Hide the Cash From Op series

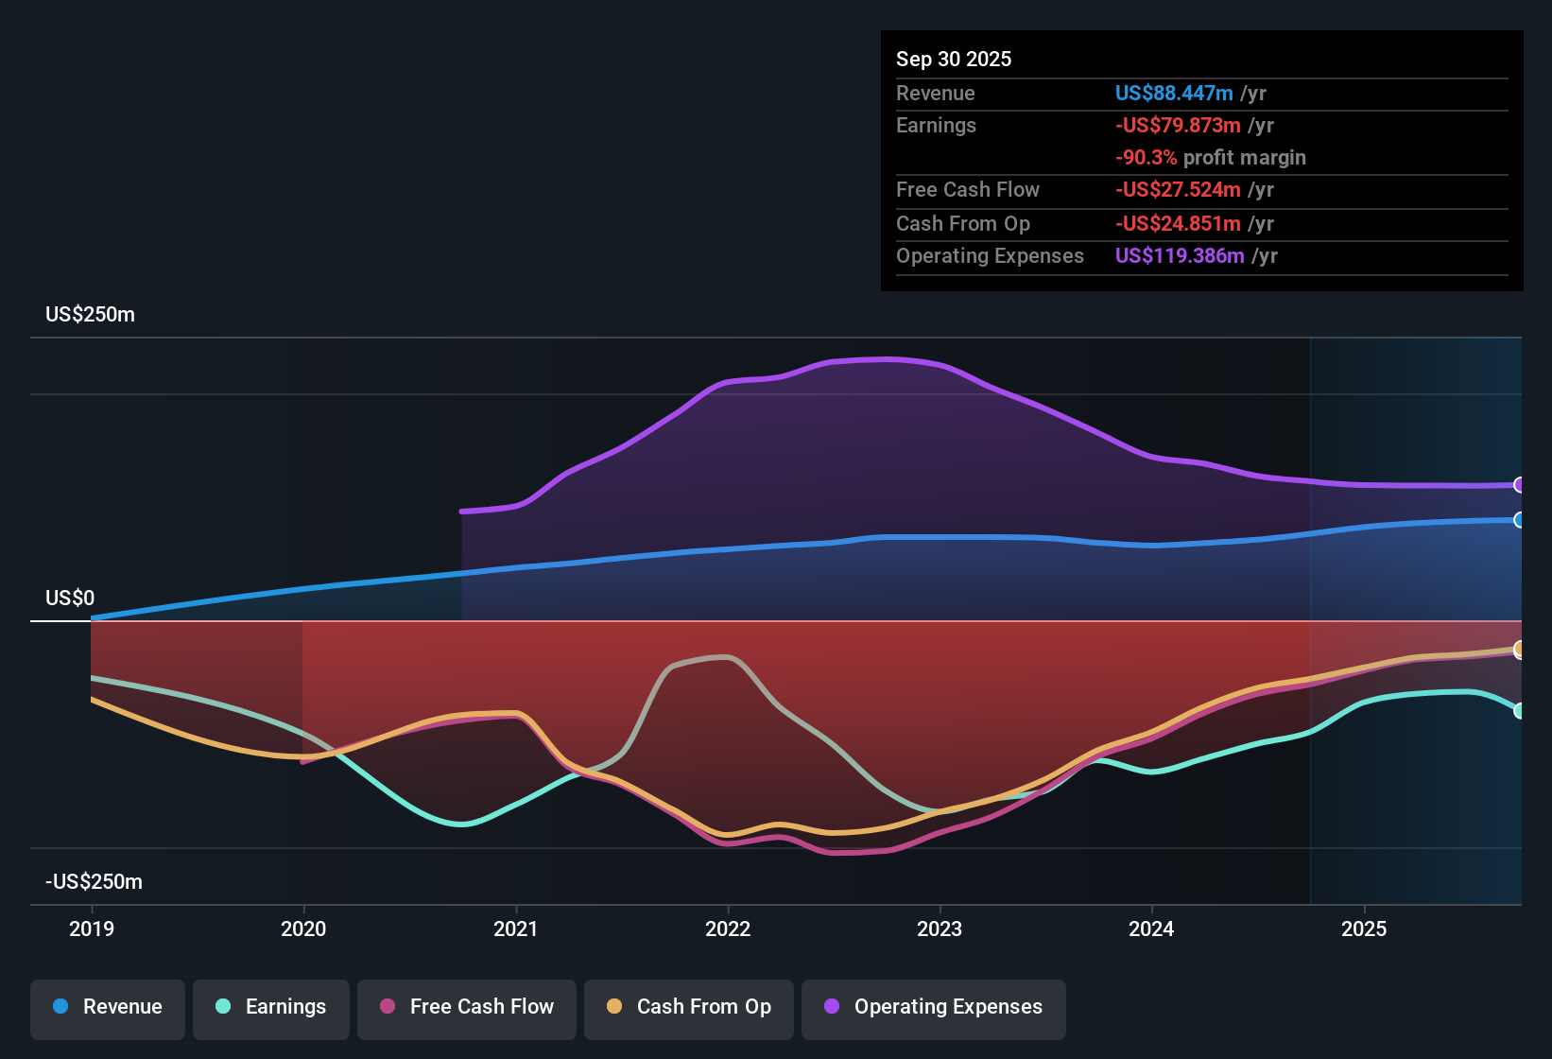point(689,1007)
